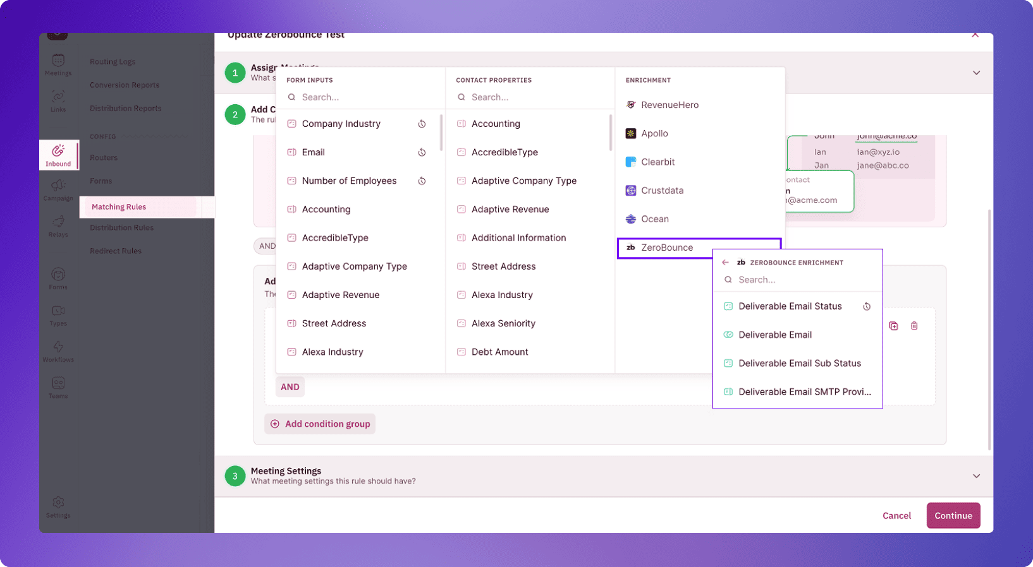Click the Form Inputs list scrollbar
This screenshot has height=567, width=1033.
[441, 131]
